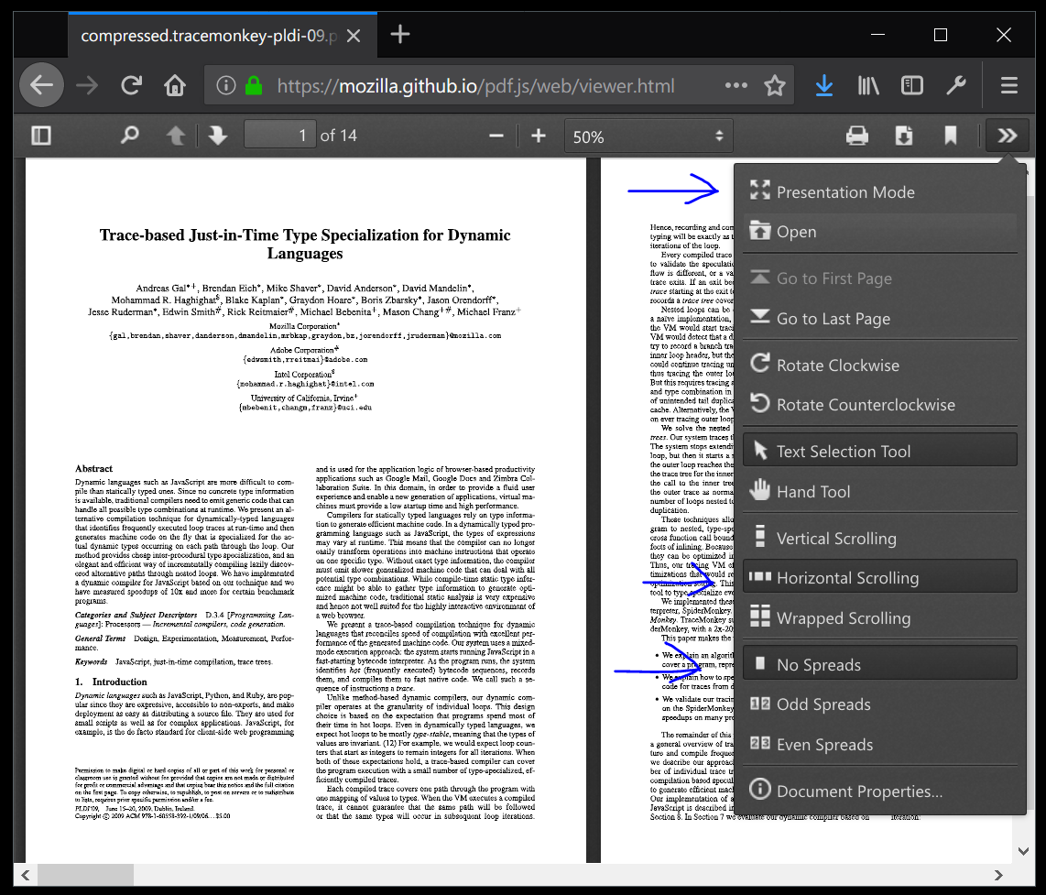The height and width of the screenshot is (895, 1046).
Task: Open the find in document search
Action: click(x=129, y=136)
